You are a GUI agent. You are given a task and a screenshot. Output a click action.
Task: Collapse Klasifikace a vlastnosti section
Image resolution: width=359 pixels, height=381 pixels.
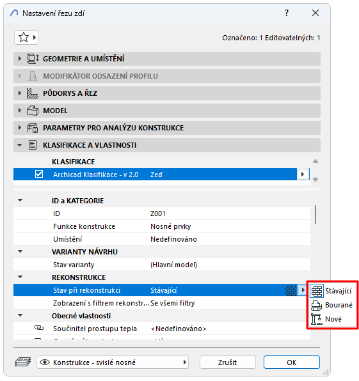[x=20, y=145]
